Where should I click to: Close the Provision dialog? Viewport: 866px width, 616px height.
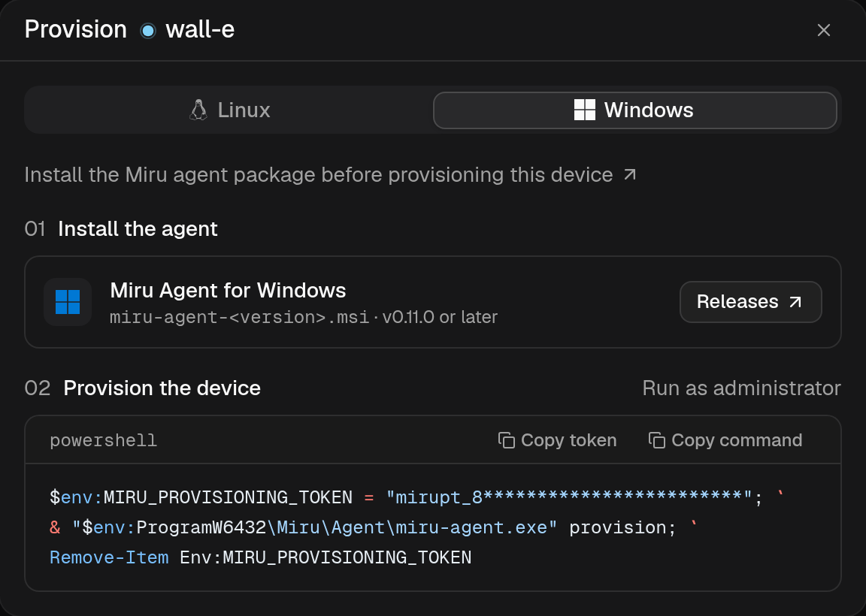(823, 30)
